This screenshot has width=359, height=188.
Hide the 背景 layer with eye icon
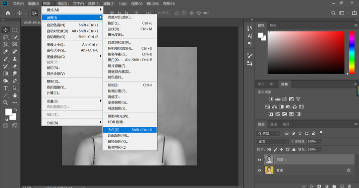259,171
